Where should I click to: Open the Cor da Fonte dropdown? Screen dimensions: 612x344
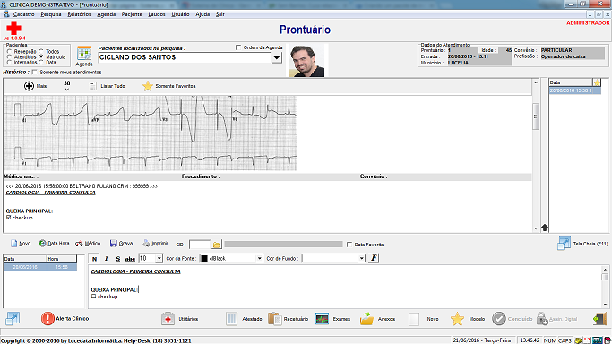tap(259, 259)
